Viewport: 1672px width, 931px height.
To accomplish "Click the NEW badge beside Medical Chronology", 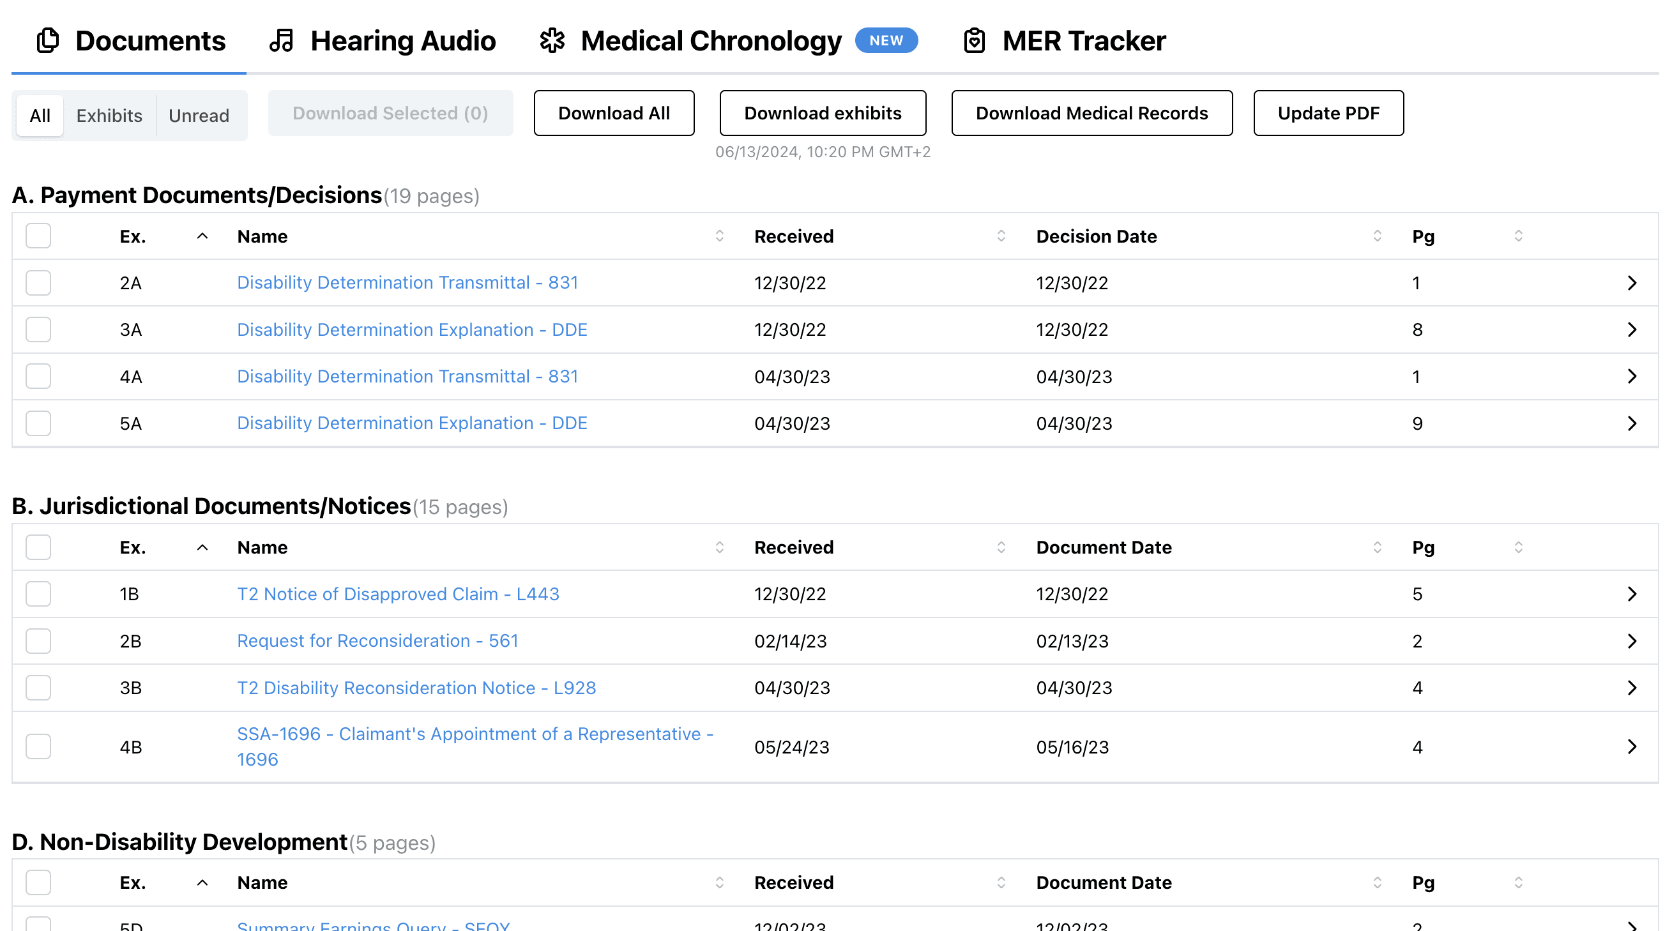I will click(886, 40).
